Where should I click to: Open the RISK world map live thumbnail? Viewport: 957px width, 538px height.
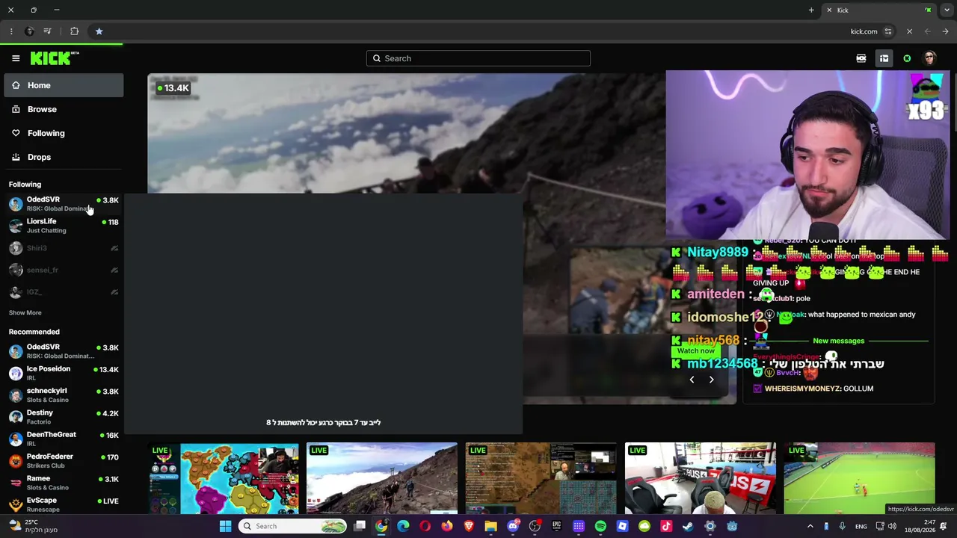pos(224,478)
